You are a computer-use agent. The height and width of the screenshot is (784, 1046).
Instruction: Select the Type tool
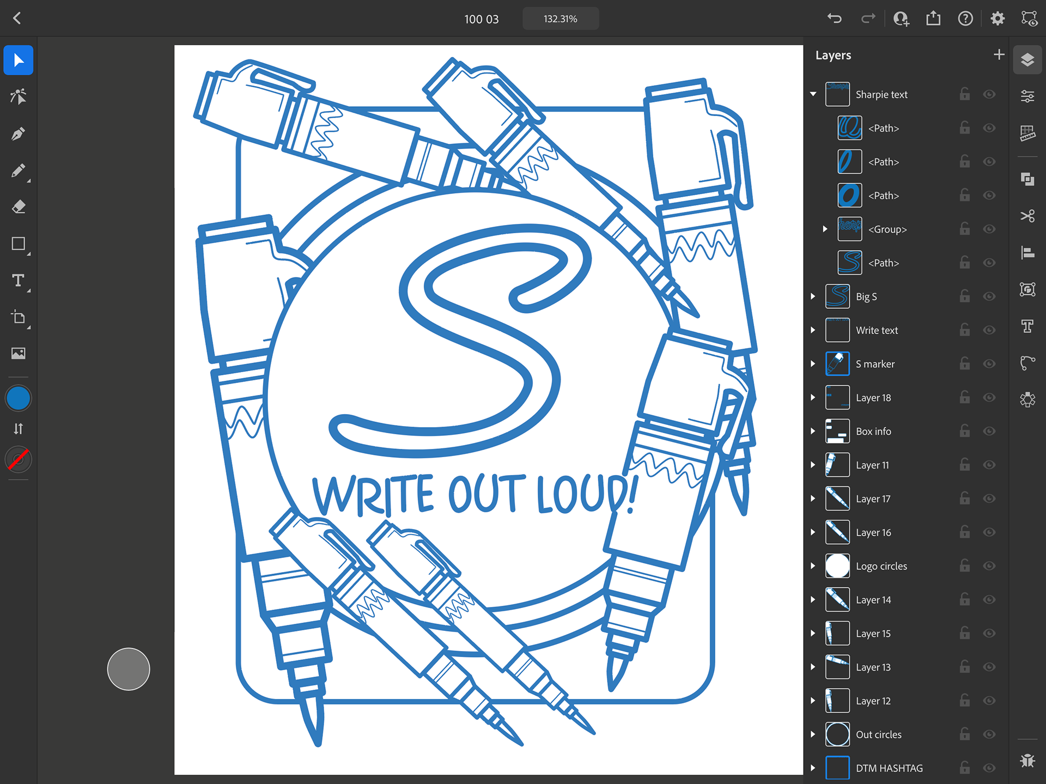click(x=19, y=281)
